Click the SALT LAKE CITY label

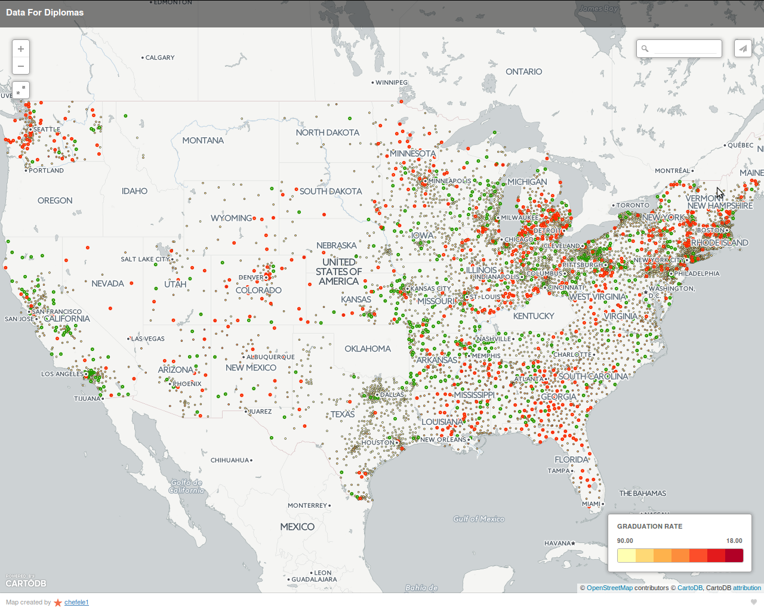[145, 260]
